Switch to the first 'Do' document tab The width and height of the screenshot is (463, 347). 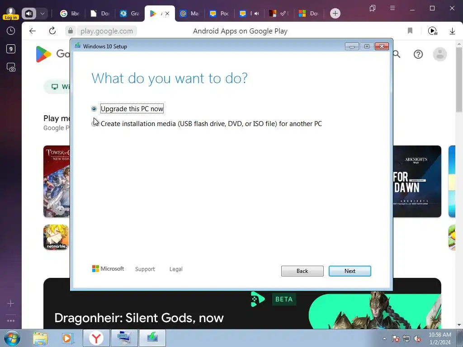point(100,14)
